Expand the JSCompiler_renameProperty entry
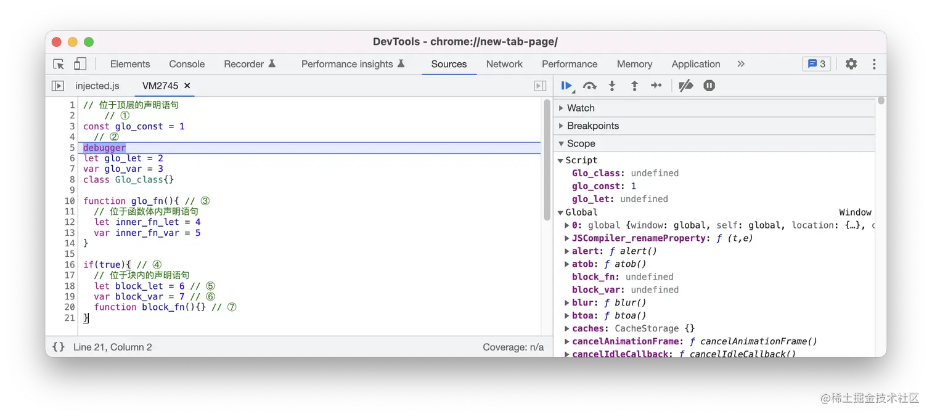The image size is (932, 417). point(567,238)
